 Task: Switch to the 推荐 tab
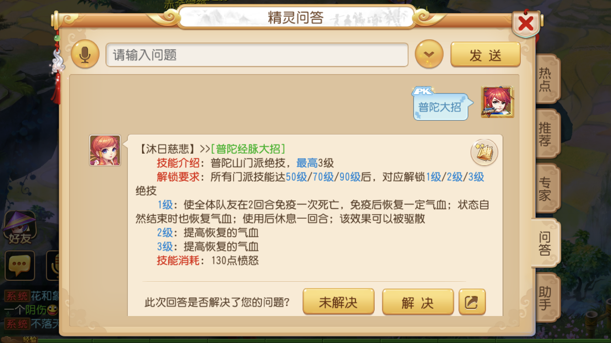pos(546,134)
